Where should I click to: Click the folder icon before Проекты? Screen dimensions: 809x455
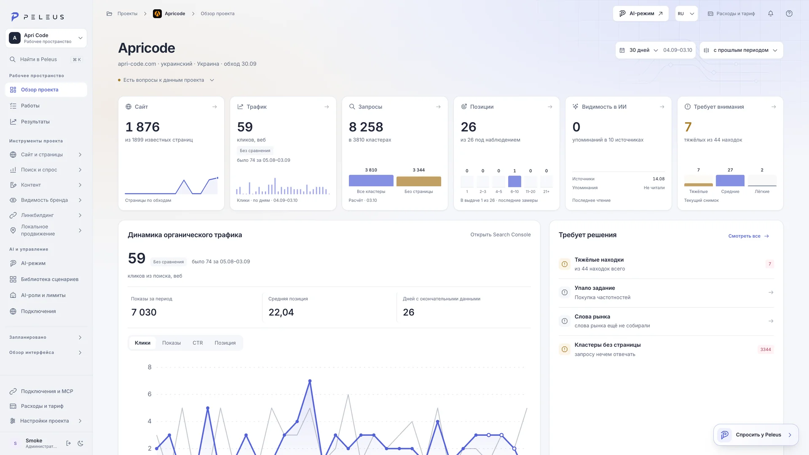click(109, 13)
